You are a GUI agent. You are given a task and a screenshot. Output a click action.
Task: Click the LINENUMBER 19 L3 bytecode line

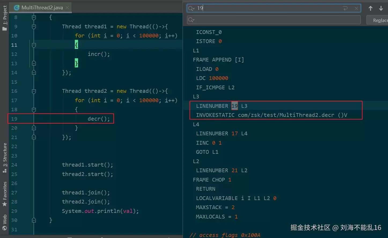221,106
